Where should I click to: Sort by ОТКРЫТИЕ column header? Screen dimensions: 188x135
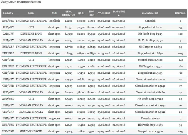(104, 13)
